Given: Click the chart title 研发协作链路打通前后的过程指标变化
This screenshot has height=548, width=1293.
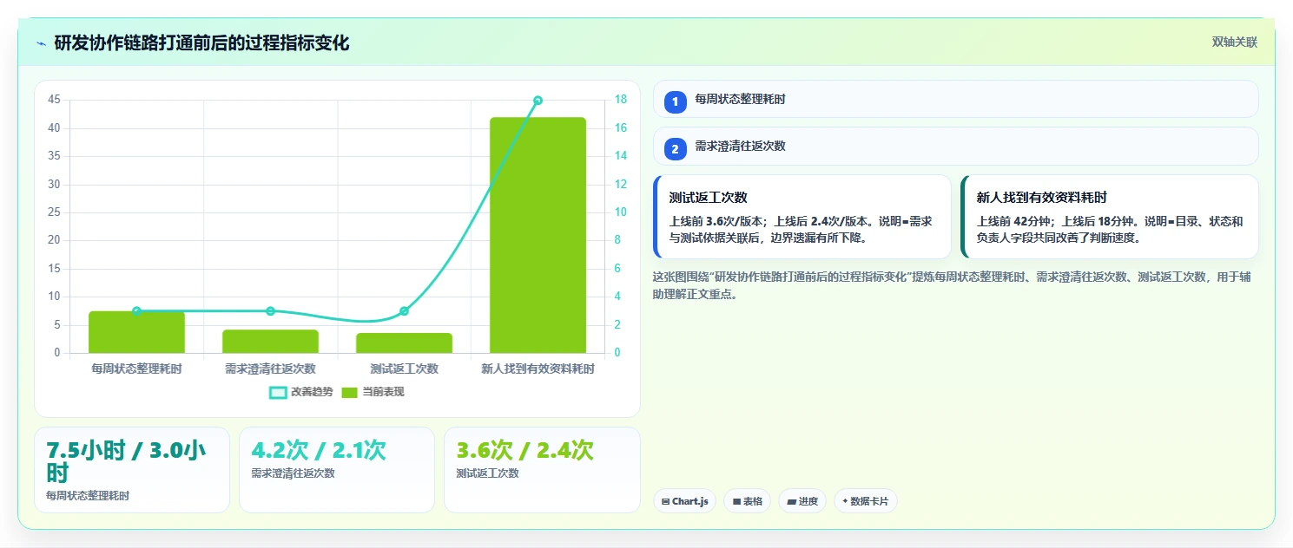Looking at the screenshot, I should [201, 42].
